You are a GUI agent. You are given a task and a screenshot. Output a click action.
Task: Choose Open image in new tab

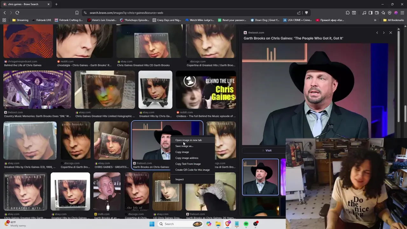(x=193, y=140)
